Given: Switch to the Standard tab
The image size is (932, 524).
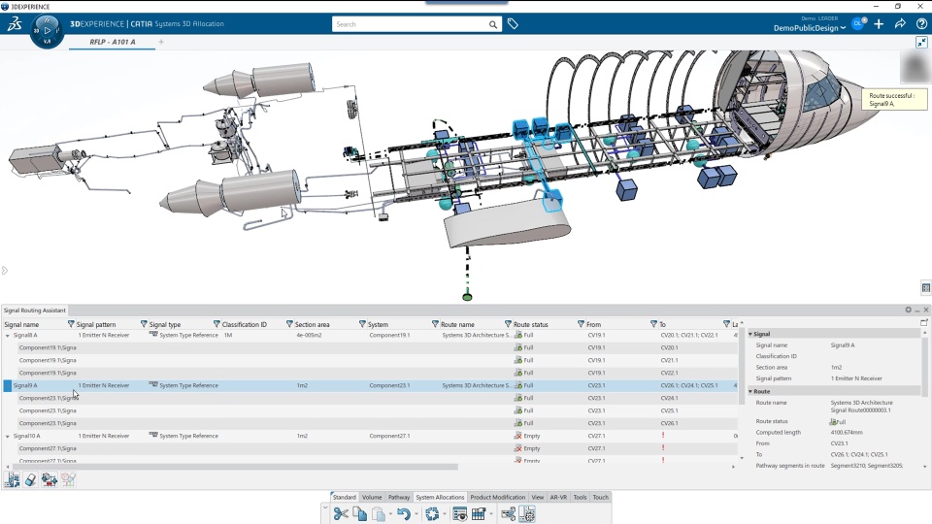Looking at the screenshot, I should click(344, 497).
